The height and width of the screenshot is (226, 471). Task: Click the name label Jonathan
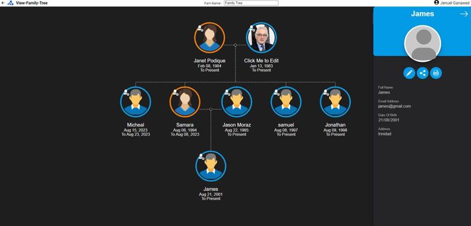click(335, 125)
